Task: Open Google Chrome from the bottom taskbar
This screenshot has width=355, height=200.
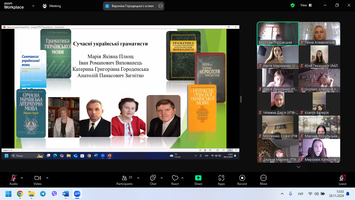Action: [x=20, y=194]
